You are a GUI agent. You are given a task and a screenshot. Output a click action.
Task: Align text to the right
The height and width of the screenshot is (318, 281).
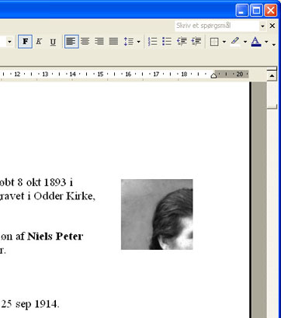click(99, 41)
